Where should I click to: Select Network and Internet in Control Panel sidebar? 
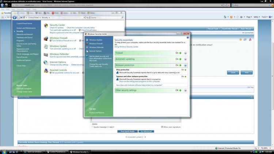pos(24,34)
